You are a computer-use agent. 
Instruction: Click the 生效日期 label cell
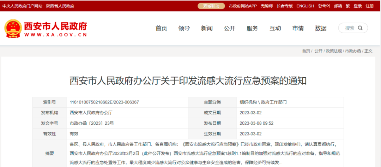pos(212,134)
